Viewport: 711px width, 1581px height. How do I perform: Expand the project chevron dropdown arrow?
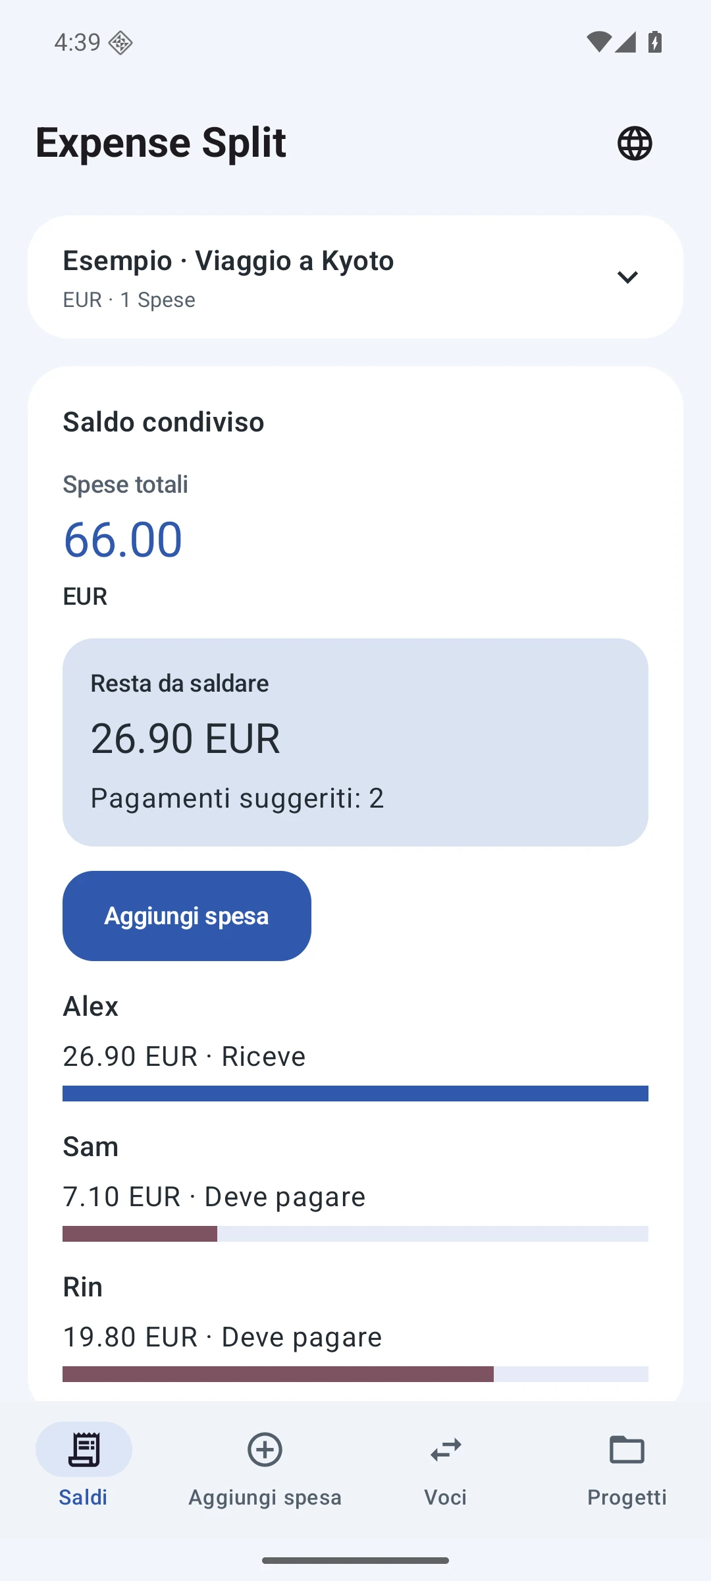tap(627, 277)
